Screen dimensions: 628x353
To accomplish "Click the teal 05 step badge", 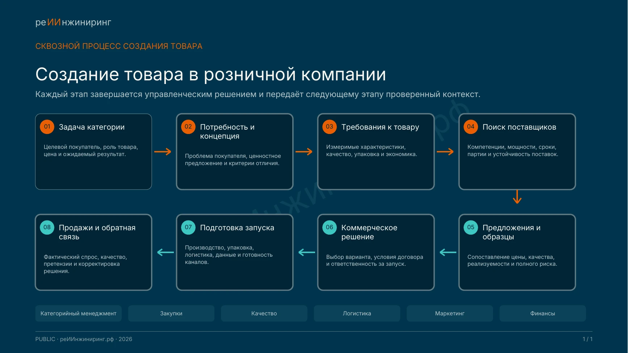I will tap(471, 227).
